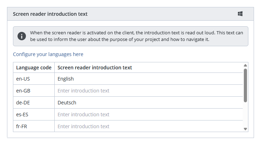The image size is (261, 145).
Task: Select the es-ES language code cell
Action: (34, 115)
